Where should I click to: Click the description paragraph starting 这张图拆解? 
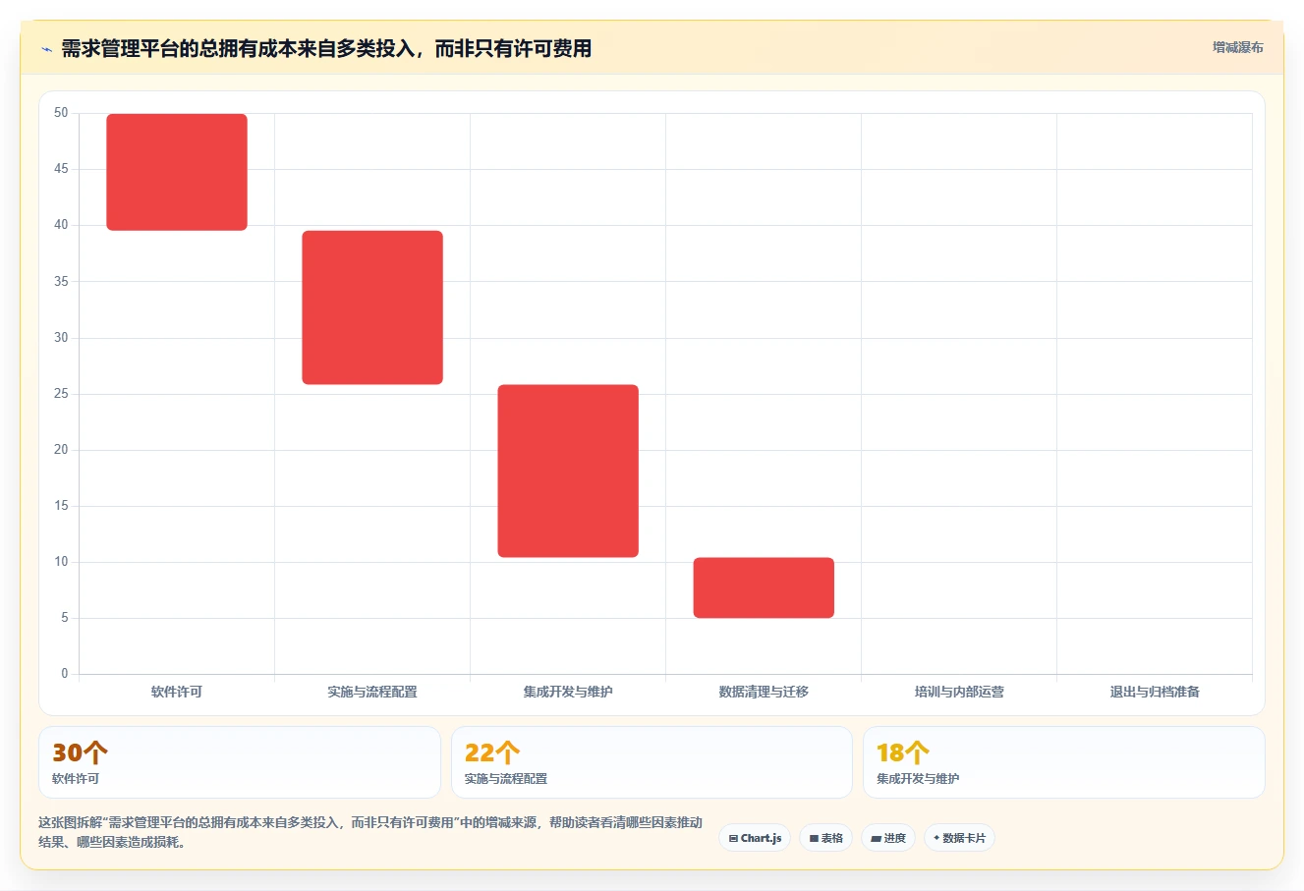point(370,832)
